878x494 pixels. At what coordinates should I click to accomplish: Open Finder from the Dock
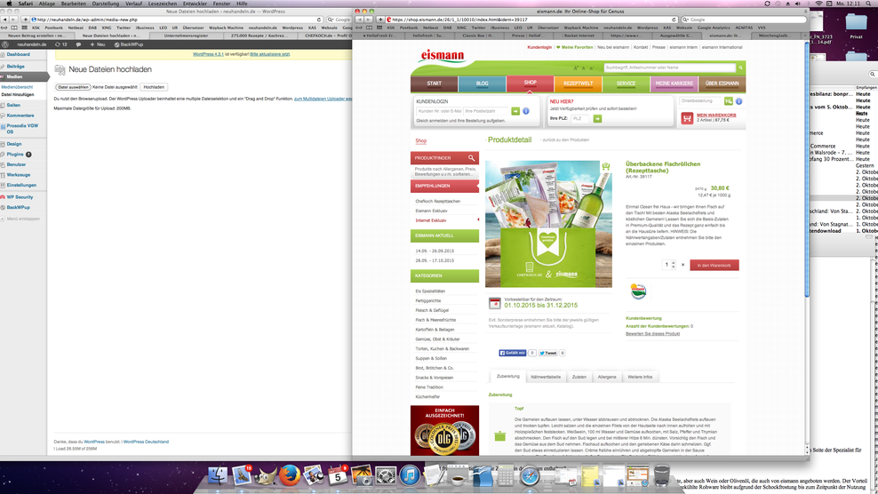[x=217, y=475]
